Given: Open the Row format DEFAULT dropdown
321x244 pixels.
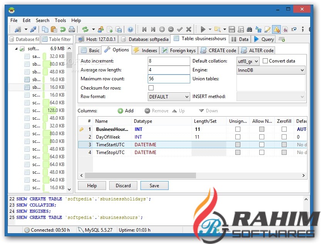Looking at the screenshot, I should coord(169,97).
